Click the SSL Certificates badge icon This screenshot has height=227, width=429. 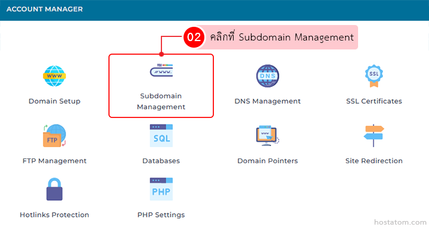click(x=374, y=76)
